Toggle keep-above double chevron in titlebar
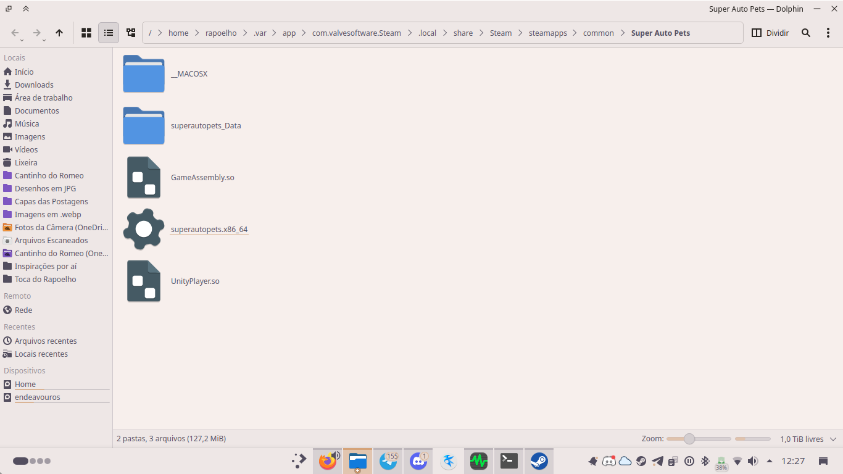843x474 pixels. [x=26, y=9]
